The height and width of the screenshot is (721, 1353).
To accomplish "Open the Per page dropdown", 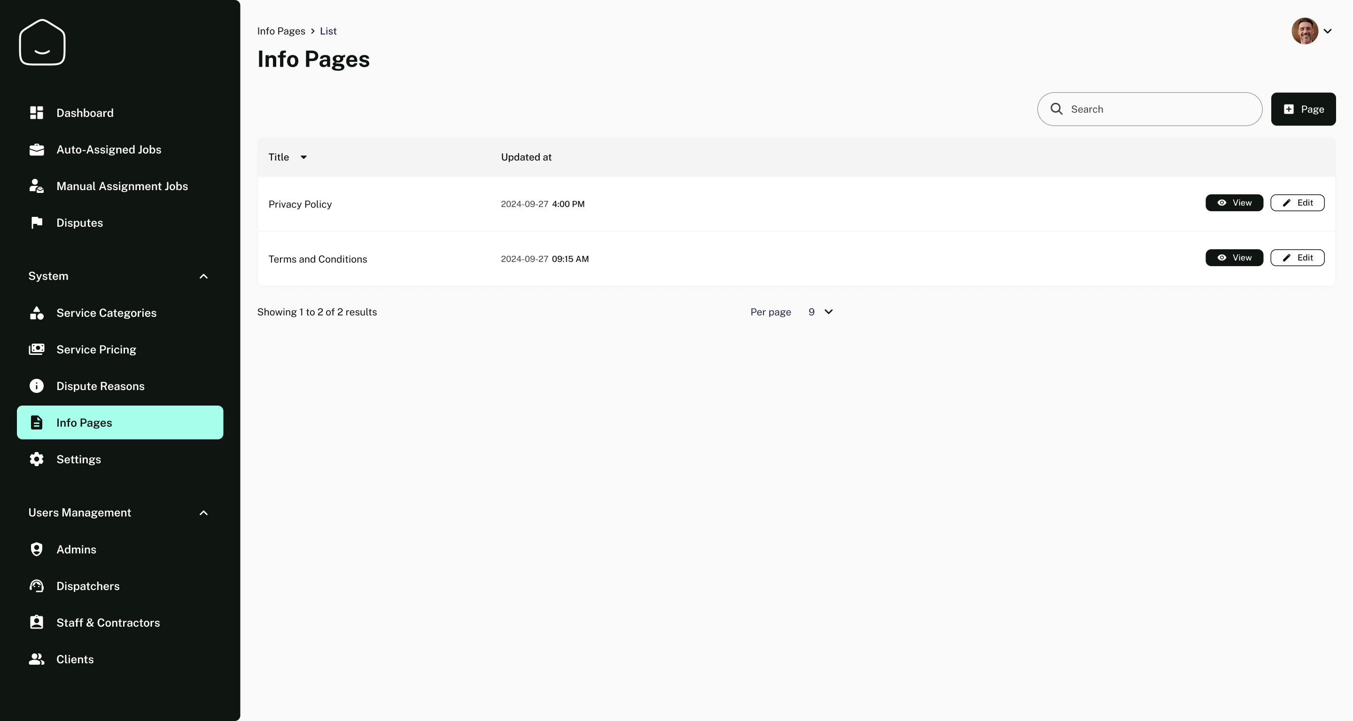I will pos(820,312).
